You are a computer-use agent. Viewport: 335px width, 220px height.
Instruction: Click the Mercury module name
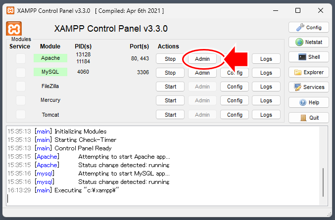50,100
